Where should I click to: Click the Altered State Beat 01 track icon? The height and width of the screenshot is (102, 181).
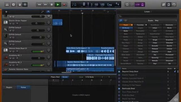[6, 50]
